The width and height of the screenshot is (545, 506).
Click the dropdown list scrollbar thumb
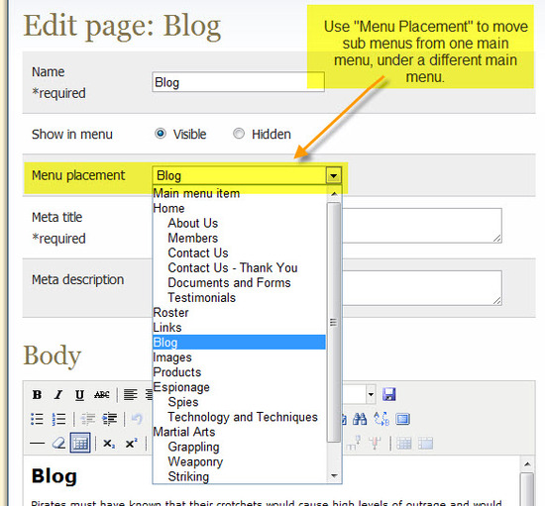pyautogui.click(x=334, y=323)
